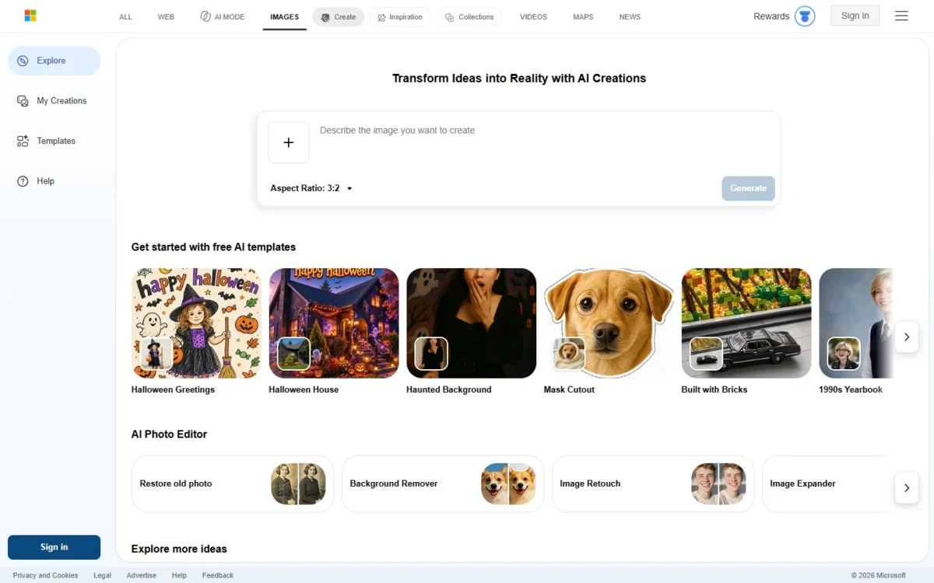
Task: Open the 1990s Yearbook template
Action: pyautogui.click(x=855, y=323)
